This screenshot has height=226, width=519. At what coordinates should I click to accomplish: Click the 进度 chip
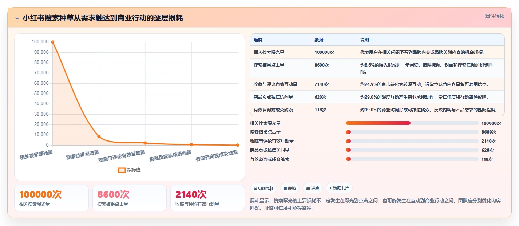point(313,188)
